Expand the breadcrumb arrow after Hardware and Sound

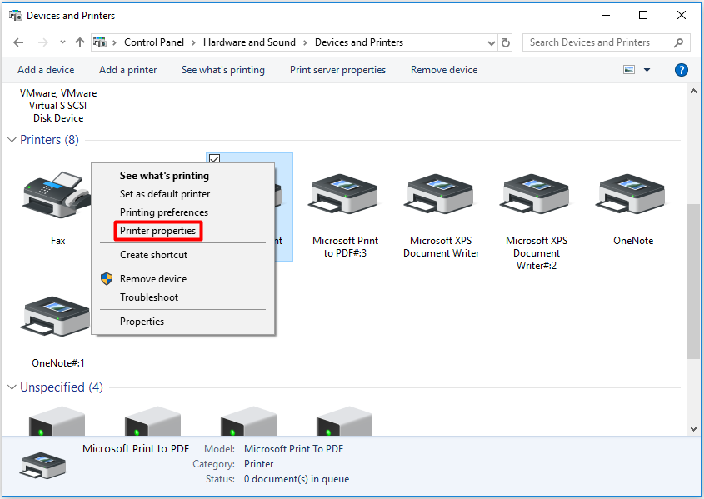[305, 42]
